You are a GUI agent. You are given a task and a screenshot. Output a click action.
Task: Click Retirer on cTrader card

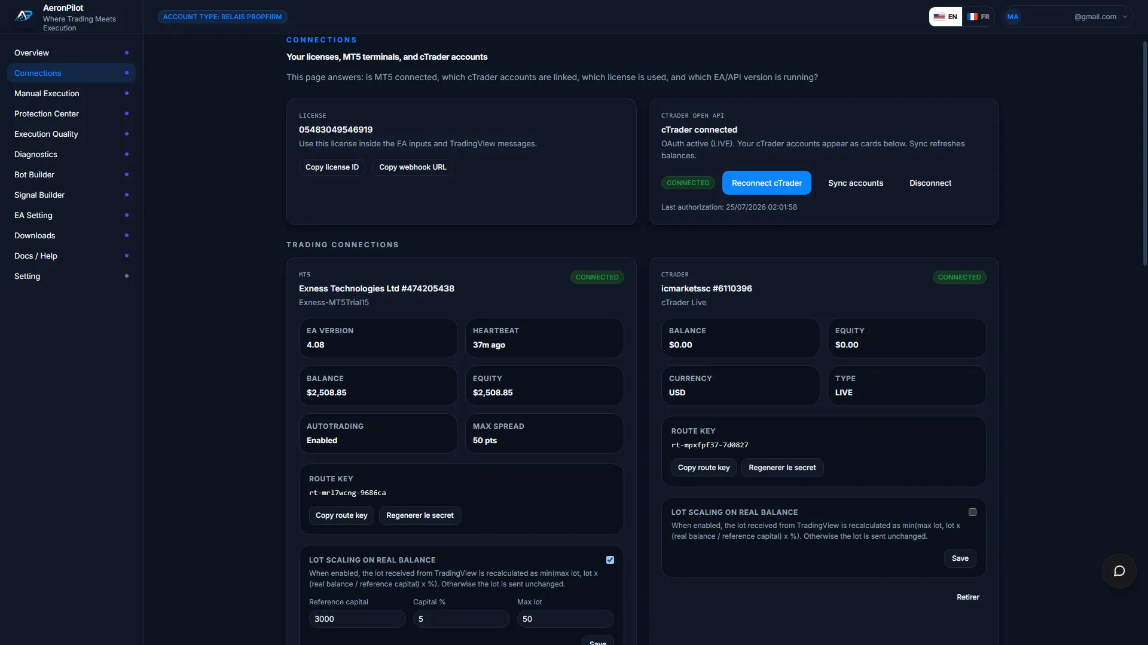click(968, 597)
